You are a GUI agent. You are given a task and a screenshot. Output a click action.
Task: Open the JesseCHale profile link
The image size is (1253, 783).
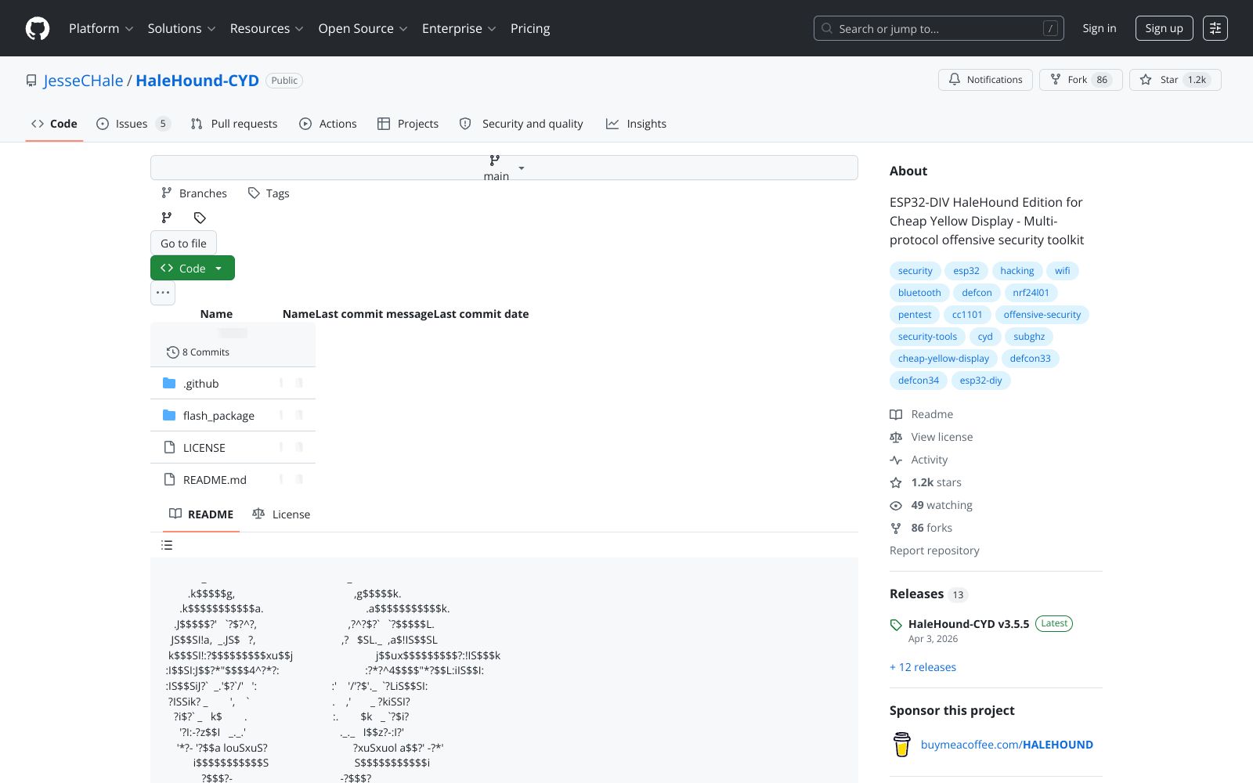pyautogui.click(x=83, y=81)
